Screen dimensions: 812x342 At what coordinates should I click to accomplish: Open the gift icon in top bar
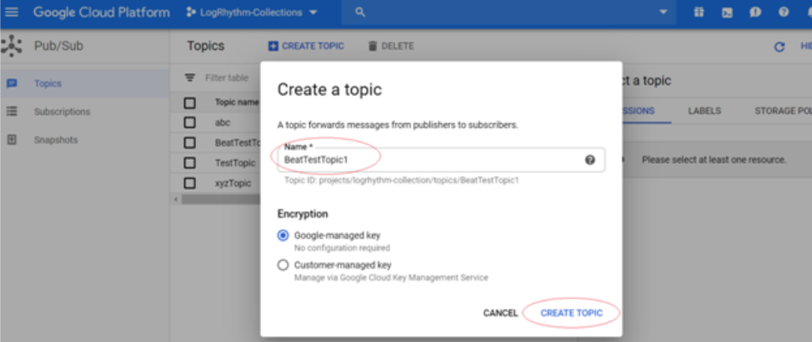(699, 12)
